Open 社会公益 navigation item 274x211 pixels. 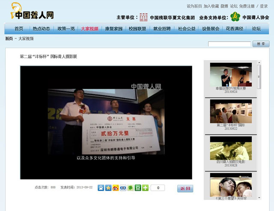point(187,29)
